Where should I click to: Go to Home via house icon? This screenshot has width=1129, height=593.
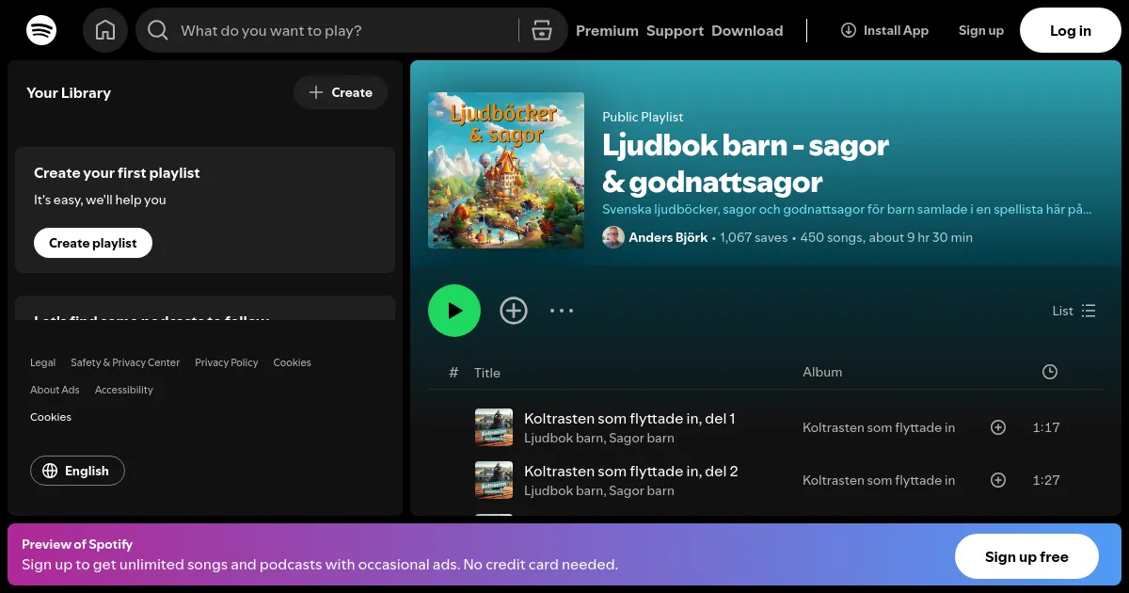(105, 30)
